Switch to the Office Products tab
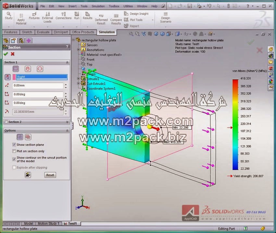The height and width of the screenshot is (233, 276). pyautogui.click(x=83, y=32)
